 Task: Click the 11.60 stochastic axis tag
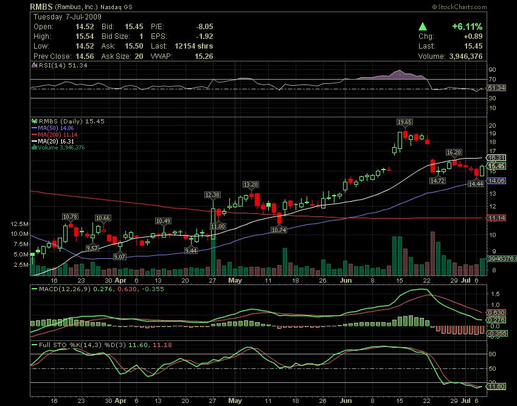point(496,386)
